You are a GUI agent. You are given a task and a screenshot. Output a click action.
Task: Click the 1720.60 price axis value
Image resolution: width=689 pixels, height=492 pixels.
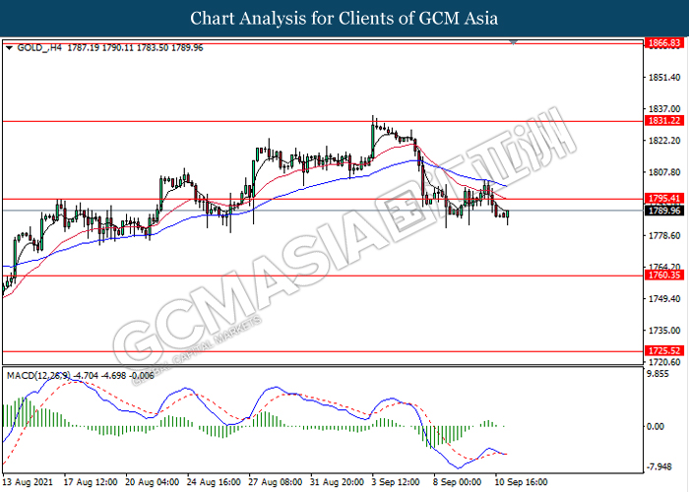[x=664, y=362]
